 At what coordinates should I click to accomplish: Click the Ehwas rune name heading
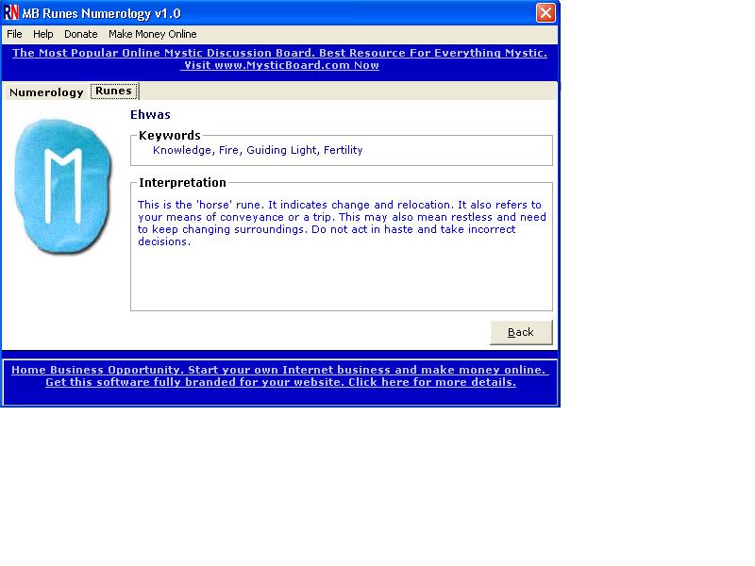click(150, 115)
